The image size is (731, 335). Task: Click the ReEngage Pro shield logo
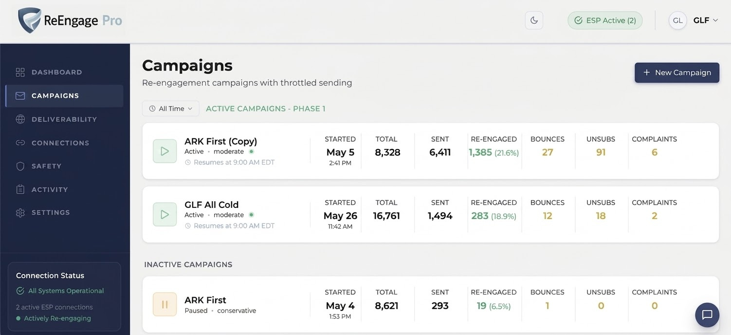point(29,20)
